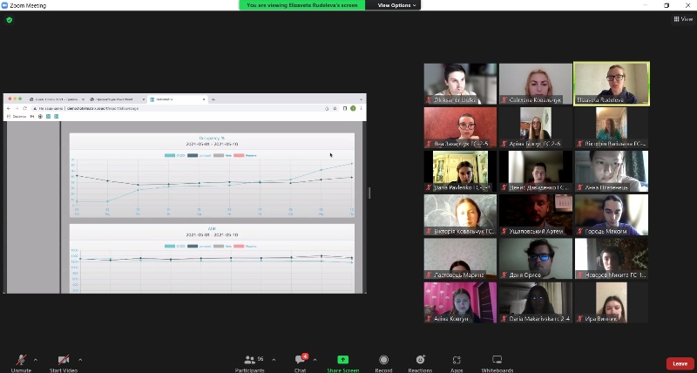
Task: Open the browser's three-dot menu
Action: (361, 108)
